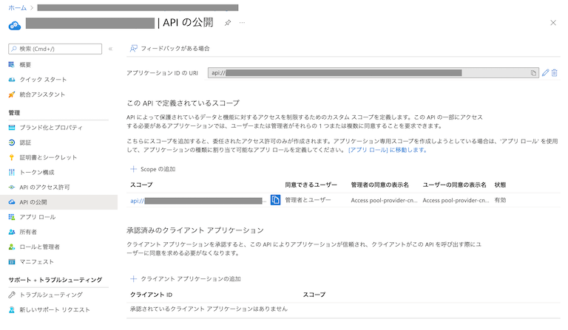Click クライアント ID column header

[x=151, y=295]
